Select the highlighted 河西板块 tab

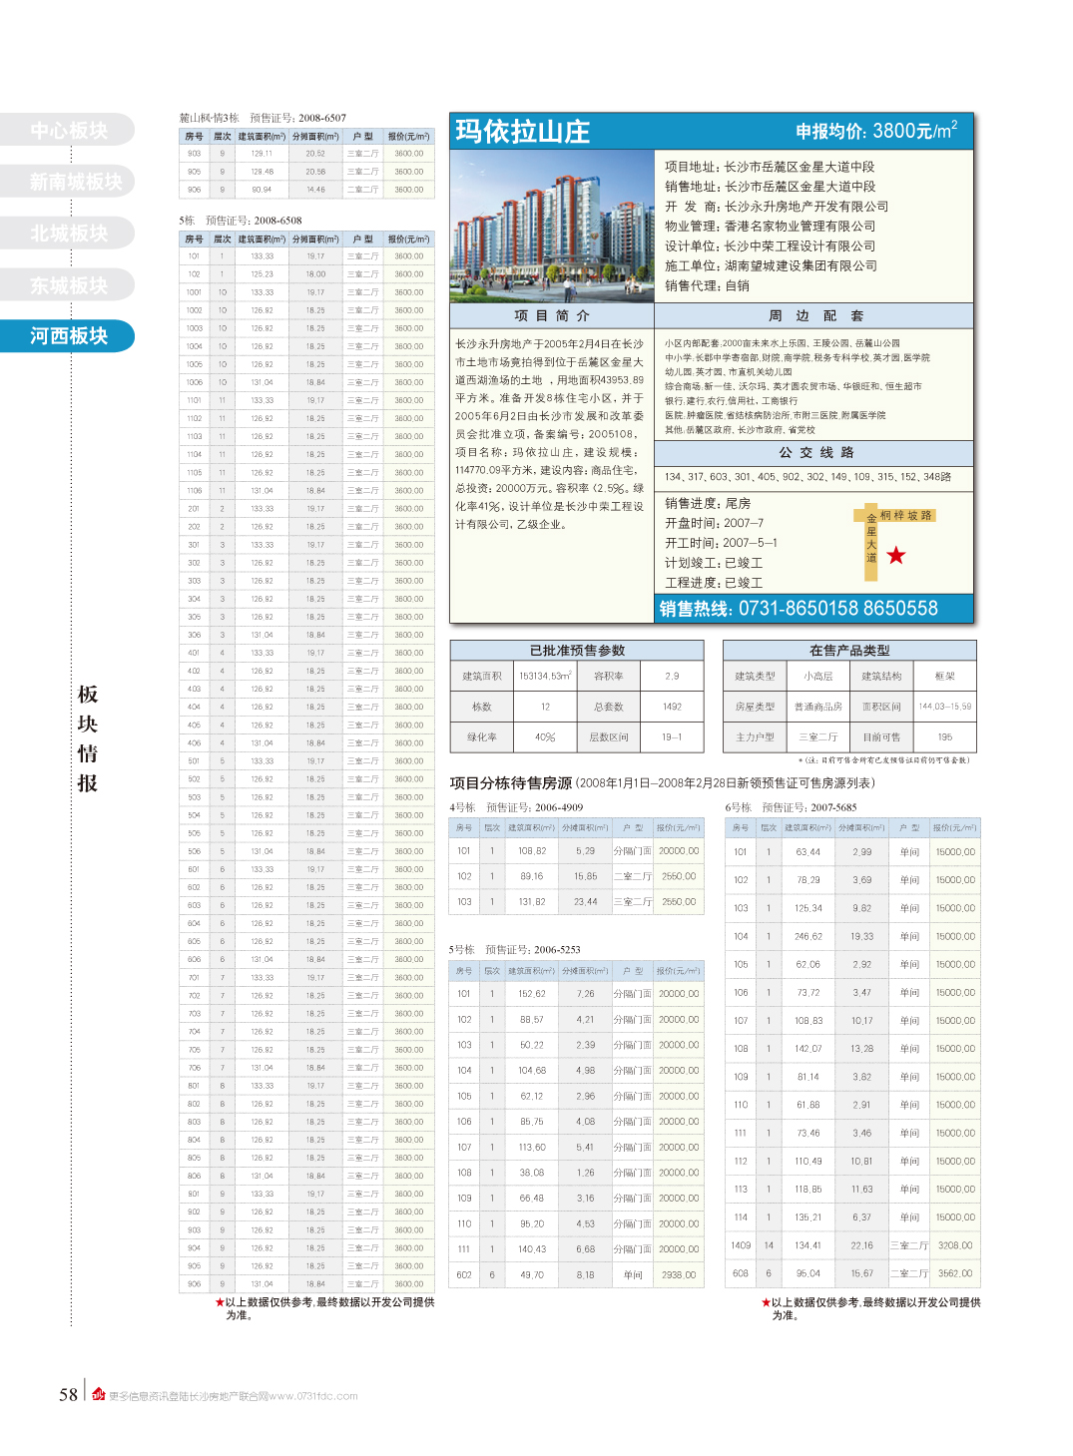click(x=68, y=336)
